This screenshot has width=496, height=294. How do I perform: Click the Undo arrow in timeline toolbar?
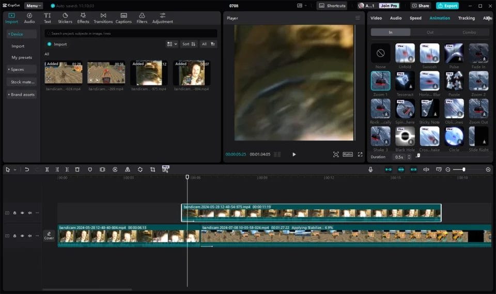[27, 169]
